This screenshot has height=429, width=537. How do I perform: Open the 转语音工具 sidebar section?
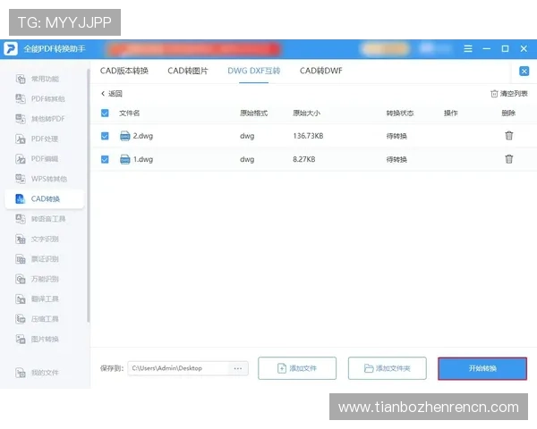pos(40,219)
